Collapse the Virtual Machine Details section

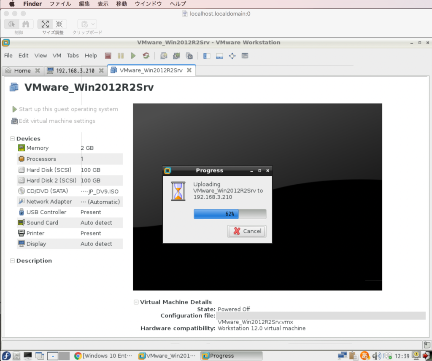[136, 302]
